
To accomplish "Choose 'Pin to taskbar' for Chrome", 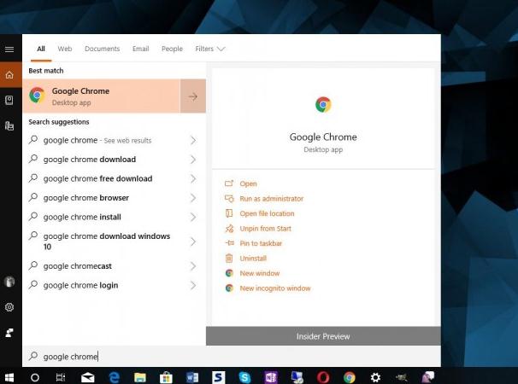I will [261, 243].
